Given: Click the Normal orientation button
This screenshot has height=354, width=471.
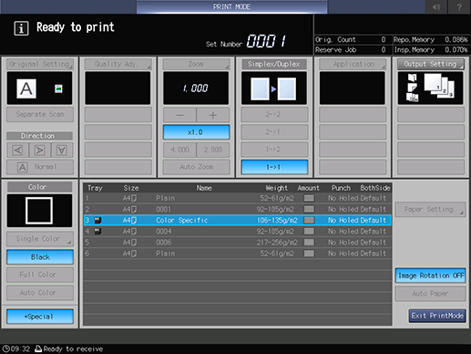Looking at the screenshot, I should pos(40,167).
